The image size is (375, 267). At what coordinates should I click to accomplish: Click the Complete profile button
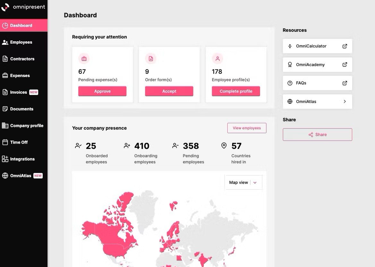[x=236, y=91]
